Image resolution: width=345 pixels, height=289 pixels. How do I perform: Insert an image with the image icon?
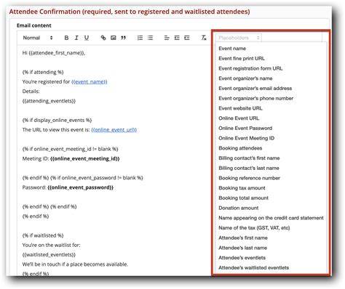pyautogui.click(x=114, y=38)
